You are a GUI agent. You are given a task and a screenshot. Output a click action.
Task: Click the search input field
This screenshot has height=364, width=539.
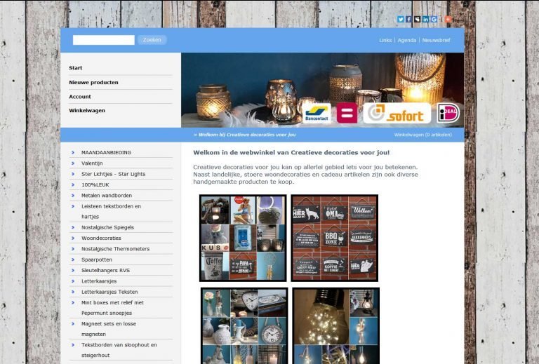point(103,40)
